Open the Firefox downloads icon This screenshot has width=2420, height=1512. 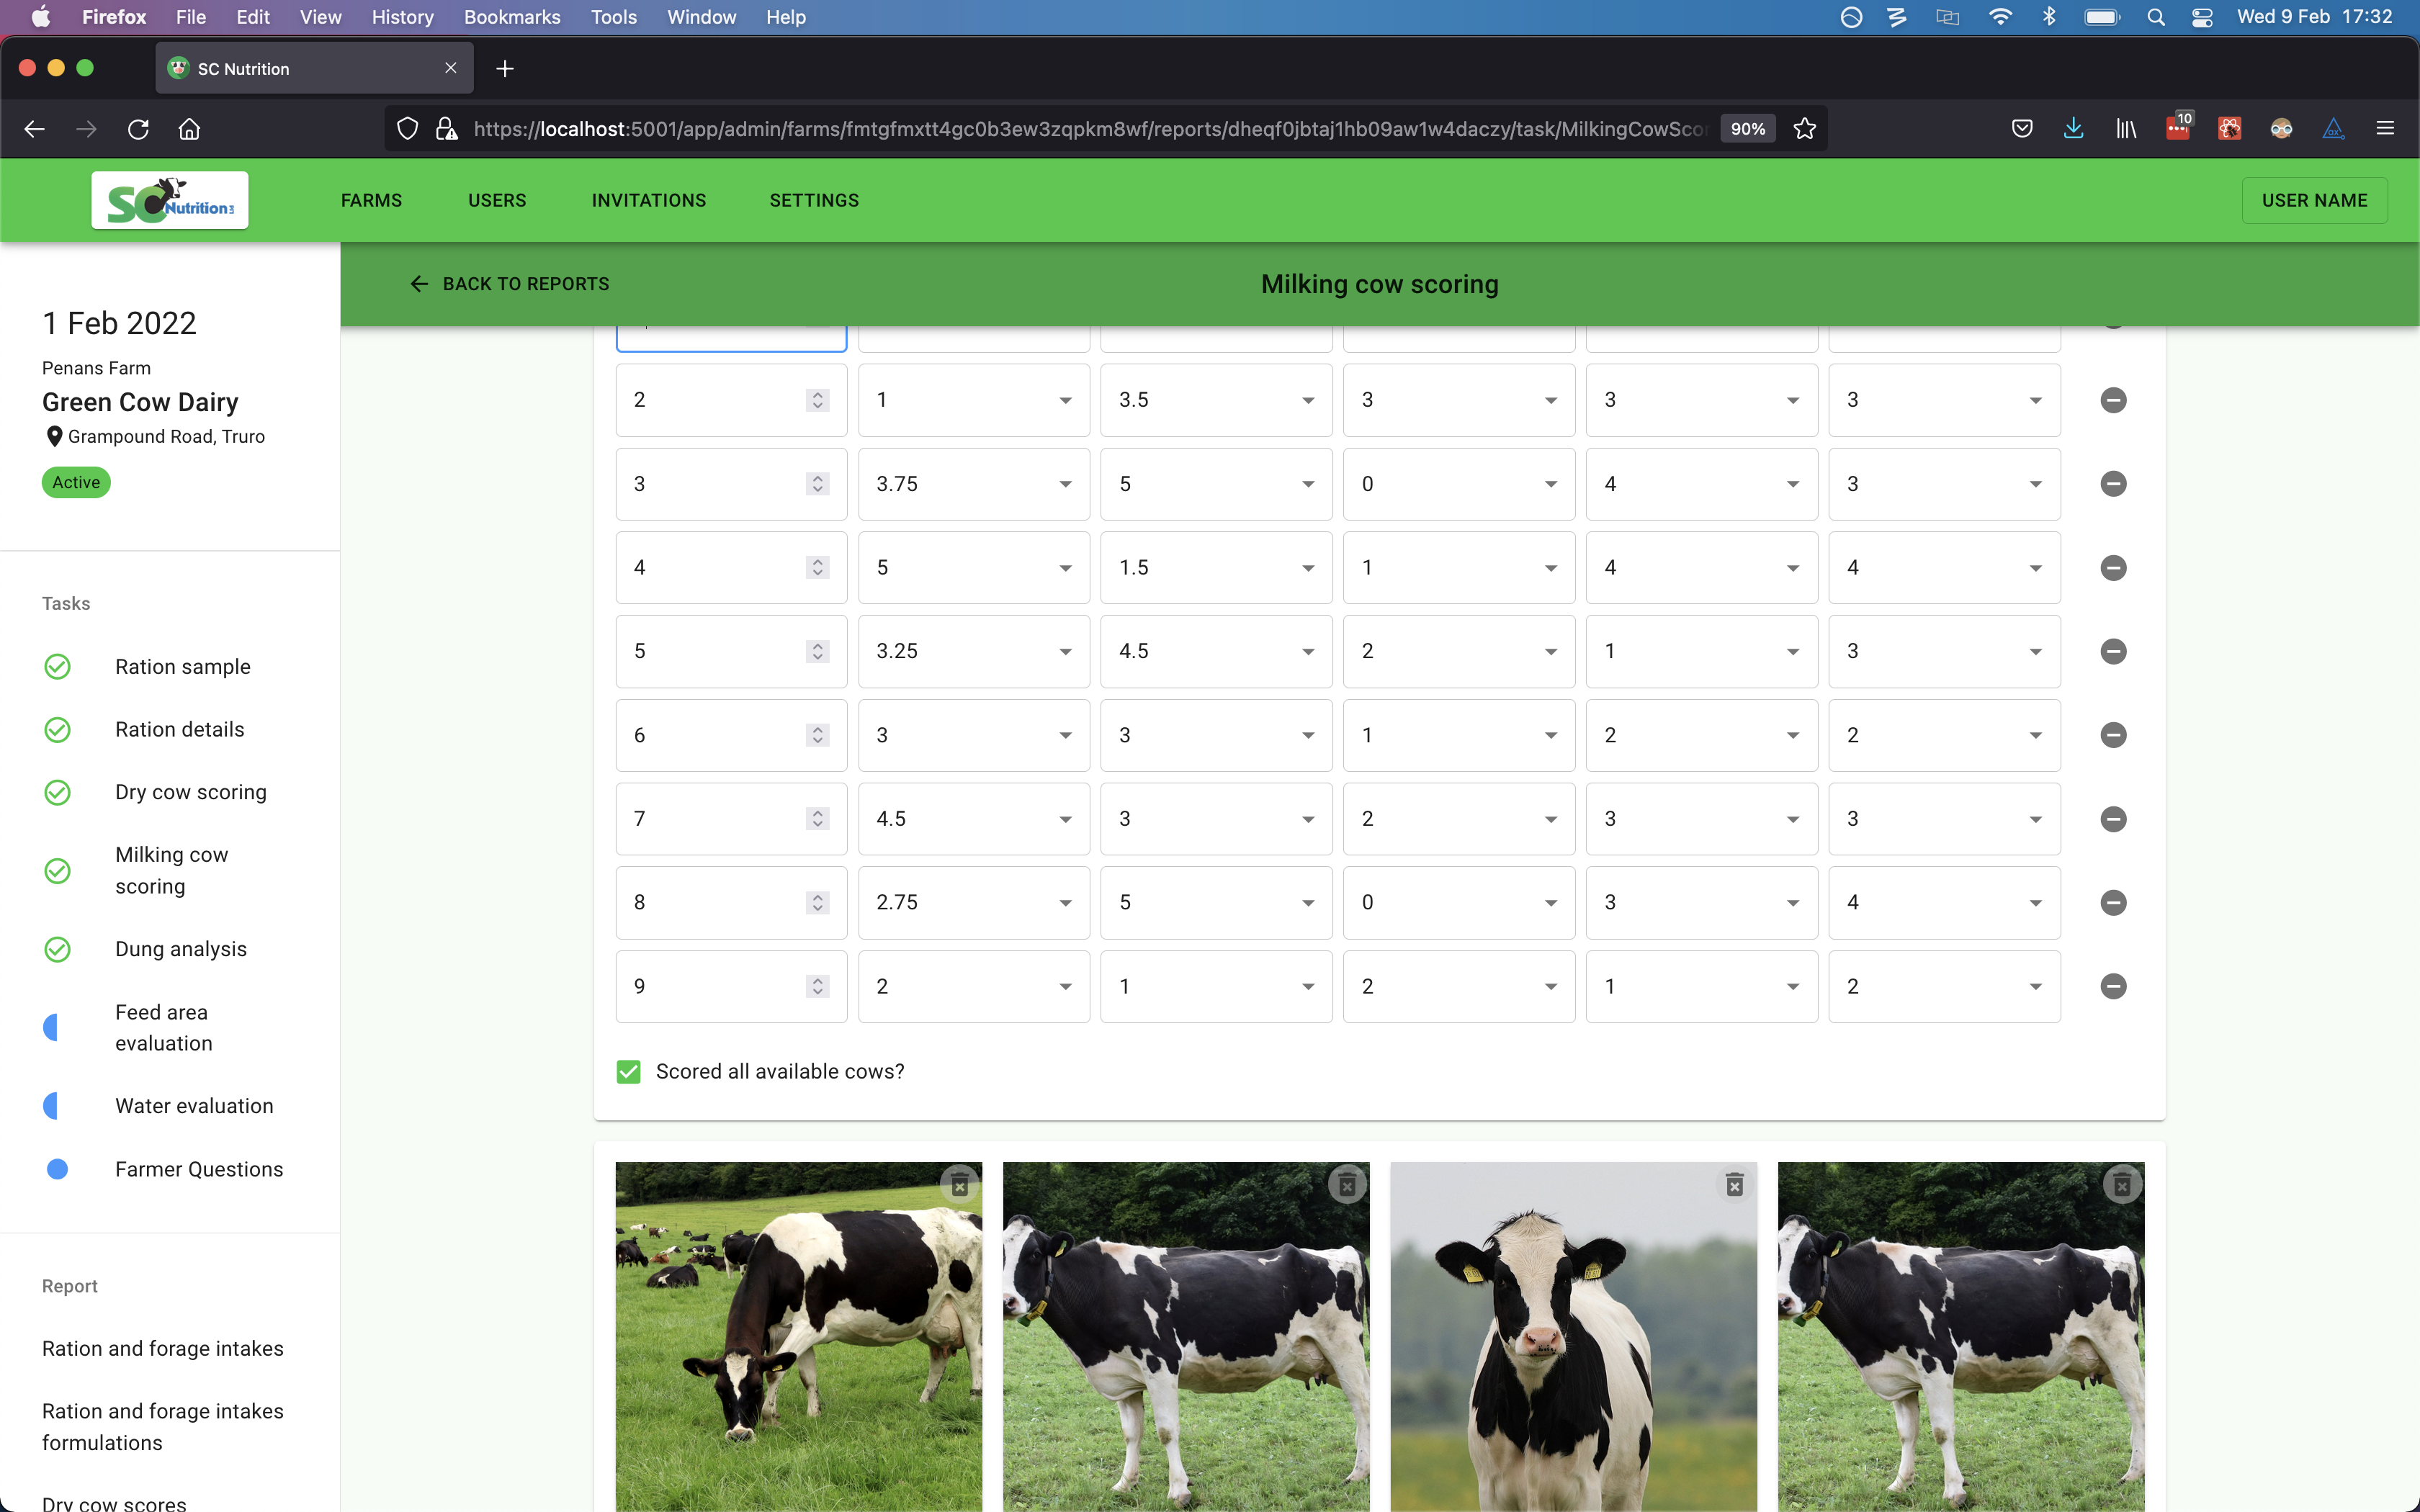2073,129
